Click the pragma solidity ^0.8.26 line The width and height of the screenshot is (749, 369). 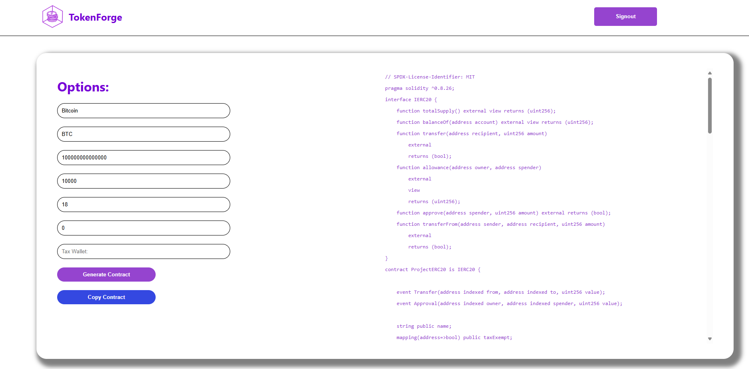(x=419, y=88)
